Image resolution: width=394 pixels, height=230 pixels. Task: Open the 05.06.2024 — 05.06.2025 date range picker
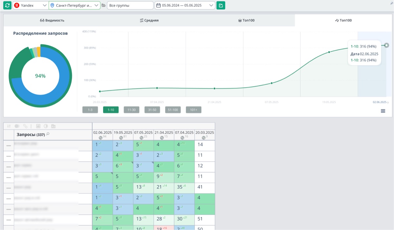(x=185, y=5)
